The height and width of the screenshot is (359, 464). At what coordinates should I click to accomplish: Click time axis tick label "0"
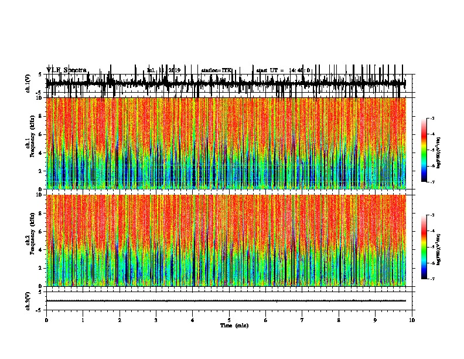[46, 320]
